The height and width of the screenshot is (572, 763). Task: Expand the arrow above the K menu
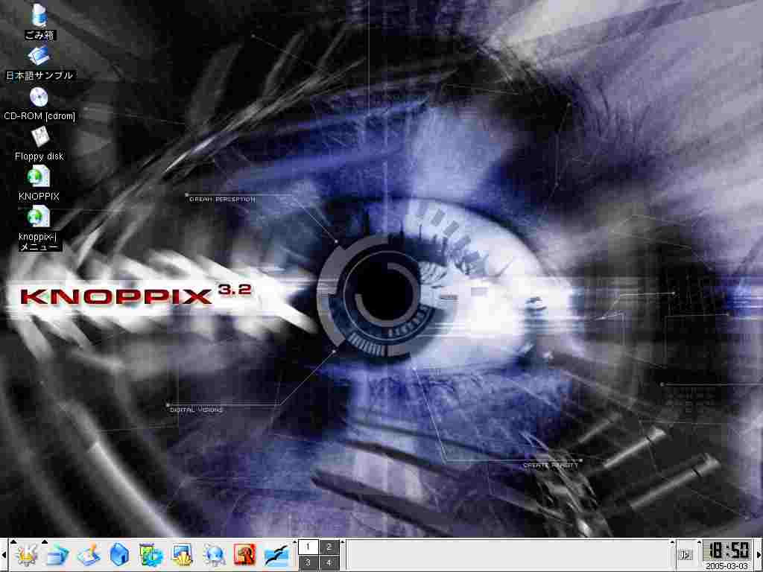pyautogui.click(x=13, y=541)
